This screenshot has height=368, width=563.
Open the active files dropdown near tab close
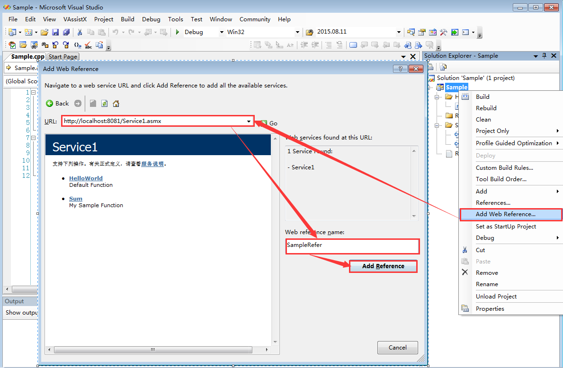click(x=403, y=57)
